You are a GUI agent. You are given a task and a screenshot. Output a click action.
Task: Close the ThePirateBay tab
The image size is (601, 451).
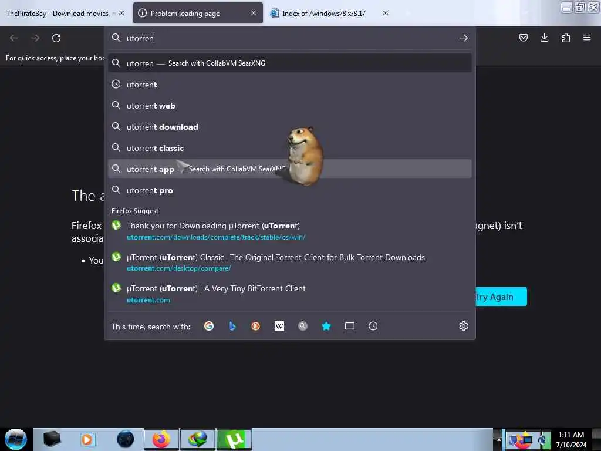121,13
